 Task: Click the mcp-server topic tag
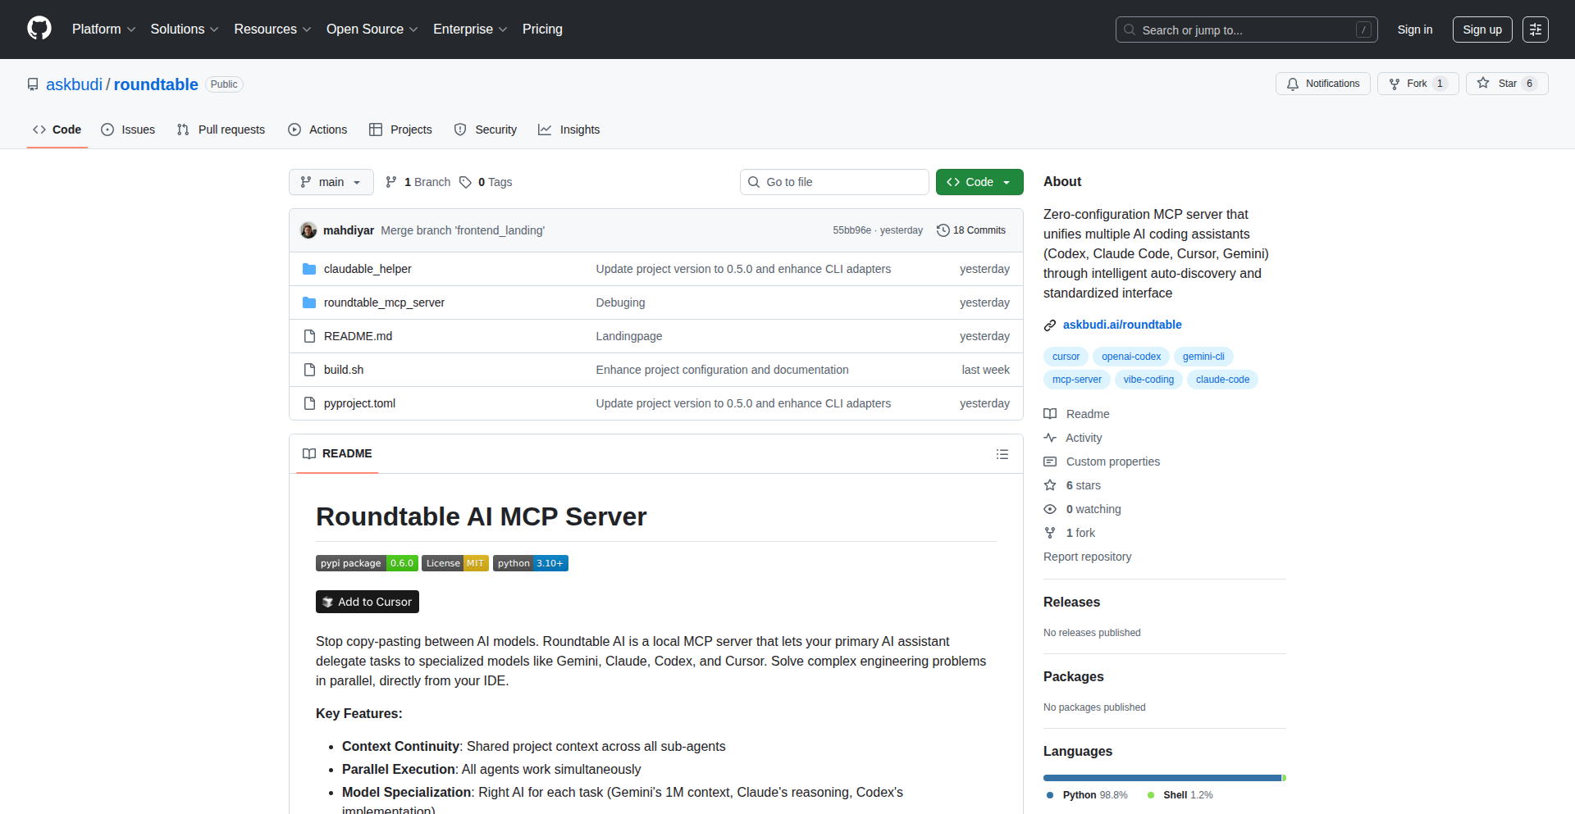[1077, 380]
